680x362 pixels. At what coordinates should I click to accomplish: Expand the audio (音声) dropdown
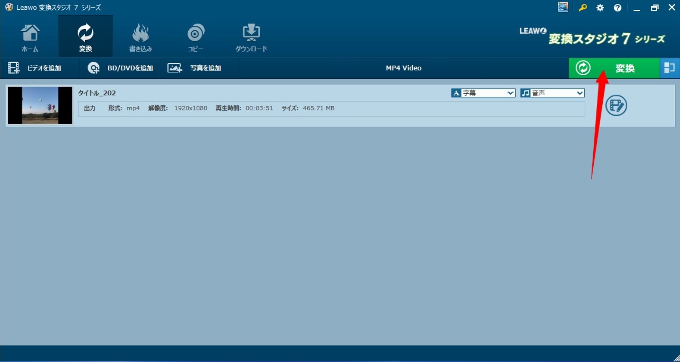[553, 93]
